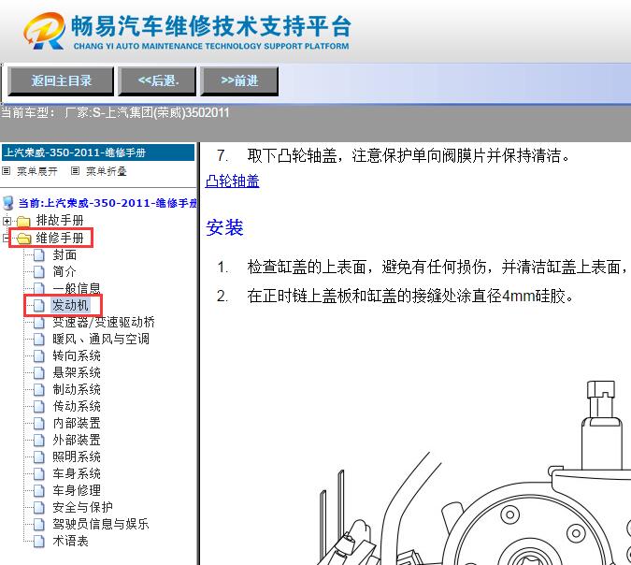Open the 一般信息 page
Image resolution: width=631 pixels, height=565 pixels.
[x=77, y=288]
